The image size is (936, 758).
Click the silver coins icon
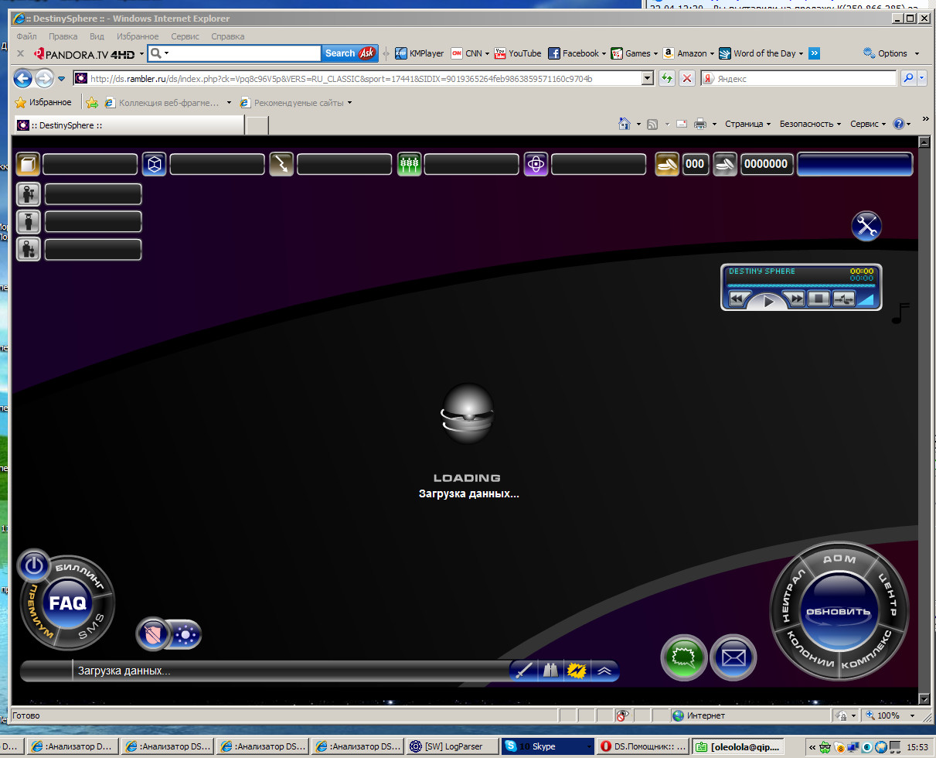[x=725, y=164]
